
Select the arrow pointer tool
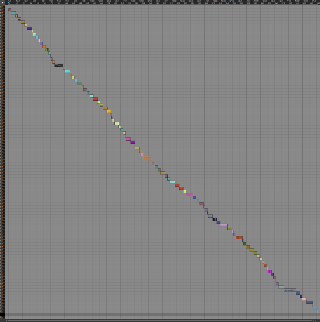[2, 3]
